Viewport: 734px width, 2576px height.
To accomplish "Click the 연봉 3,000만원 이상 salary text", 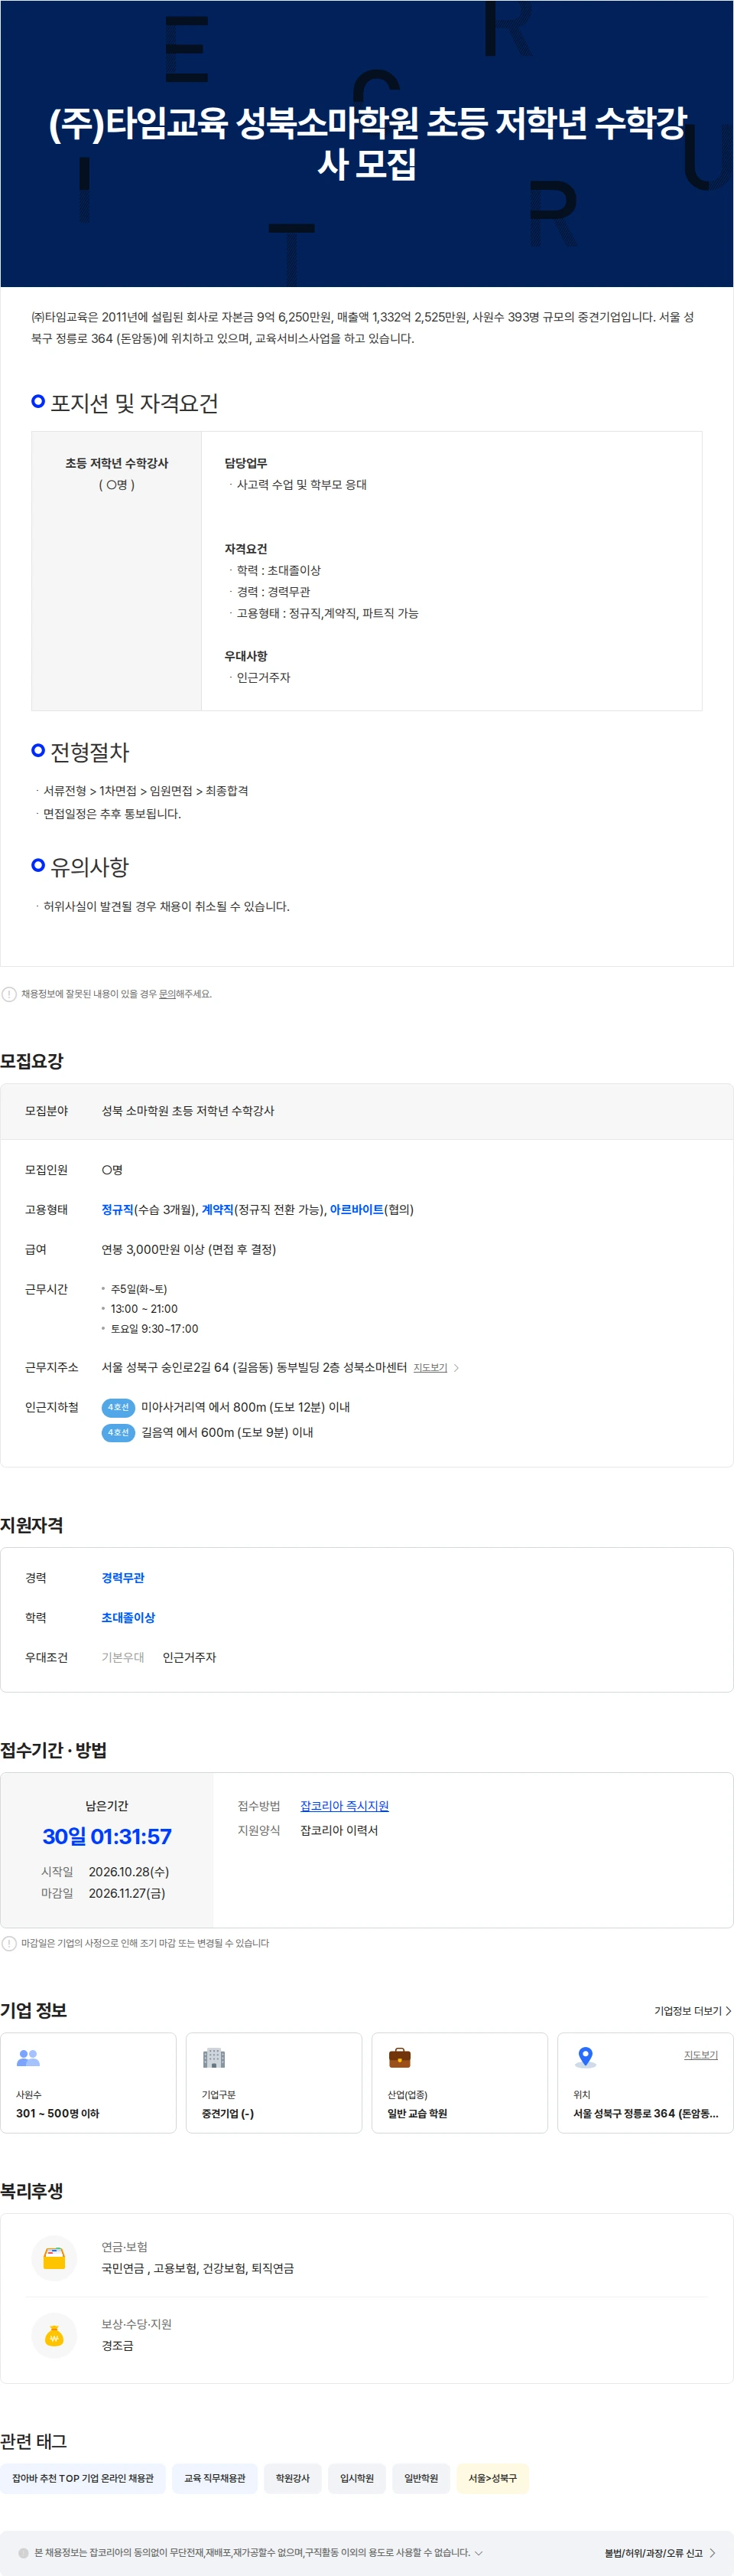I will click(x=189, y=1249).
